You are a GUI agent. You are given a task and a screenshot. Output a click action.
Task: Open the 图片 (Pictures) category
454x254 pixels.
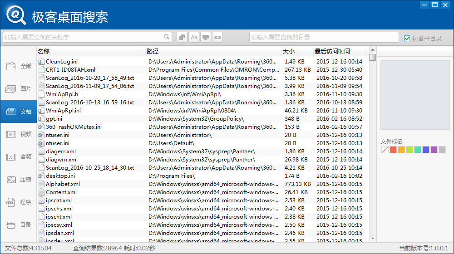tap(19, 89)
